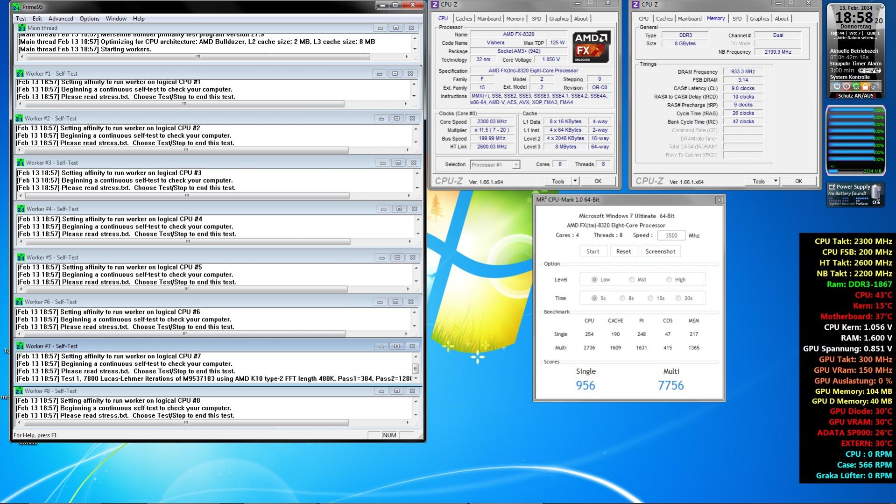
Task: Open the Advanced menu in Prime95
Action: coord(61,19)
